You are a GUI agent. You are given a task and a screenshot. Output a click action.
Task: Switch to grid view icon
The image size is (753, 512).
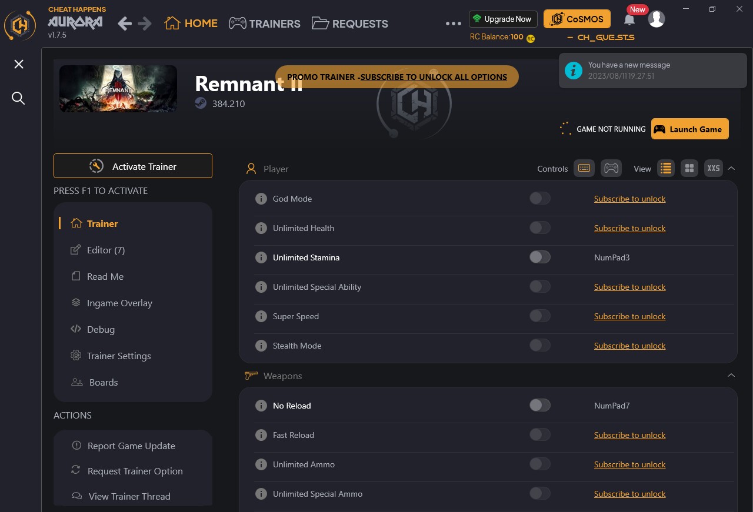click(x=689, y=169)
